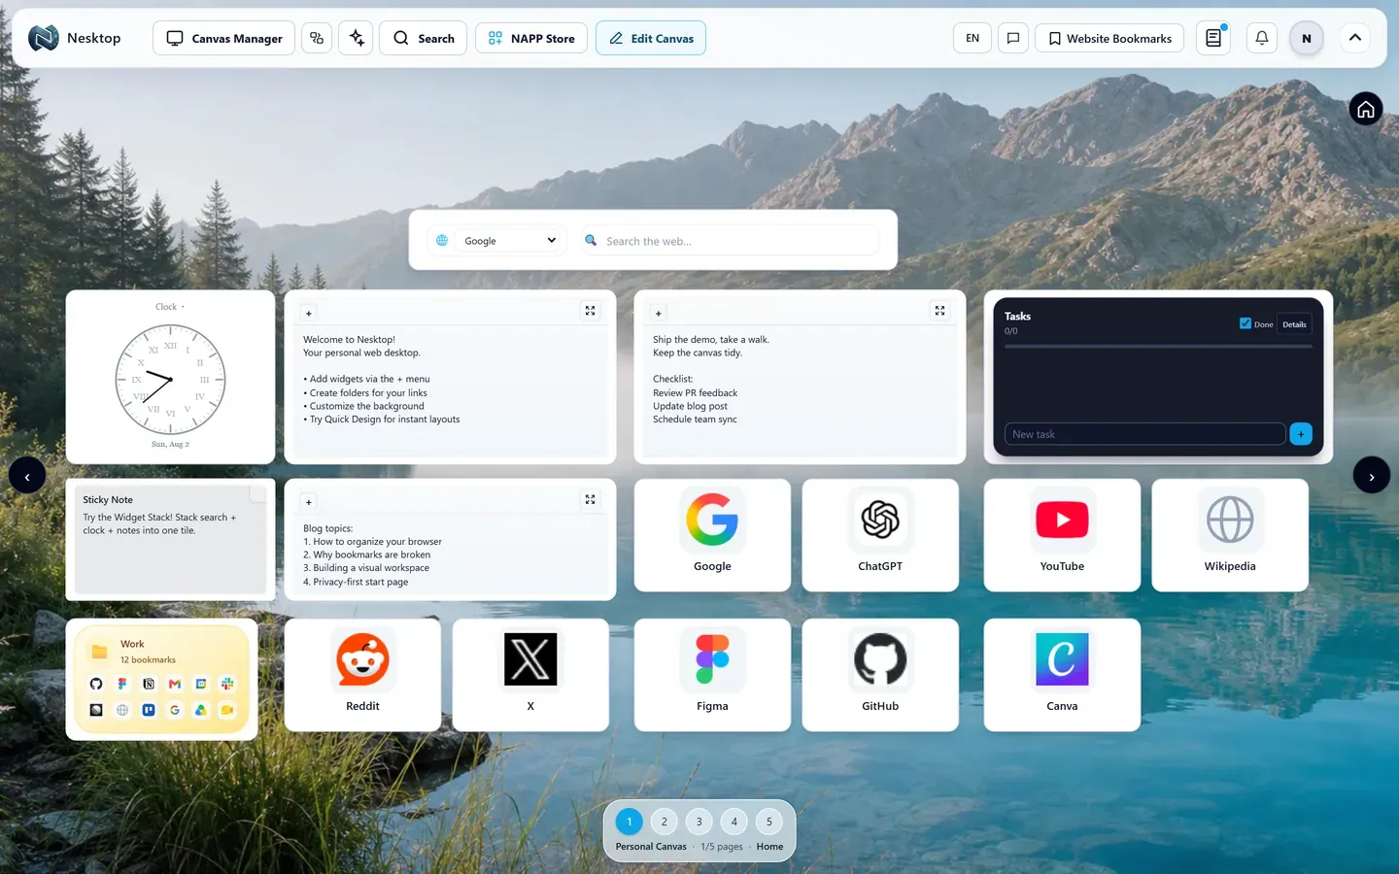Add note with plus in Ship the demo note
Viewport: 1399px width, 874px height.
click(x=659, y=313)
